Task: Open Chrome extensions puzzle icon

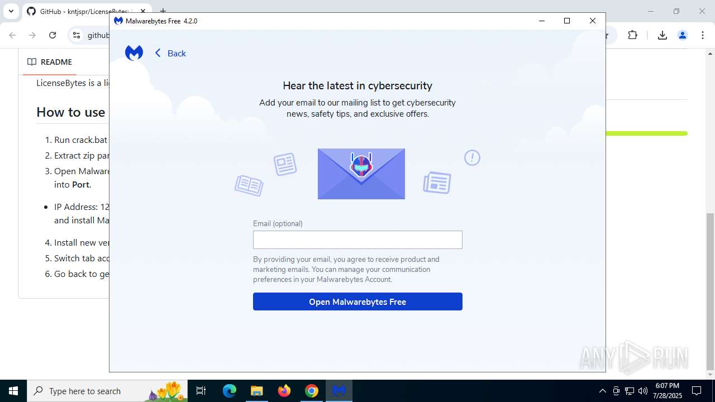Action: [x=632, y=35]
